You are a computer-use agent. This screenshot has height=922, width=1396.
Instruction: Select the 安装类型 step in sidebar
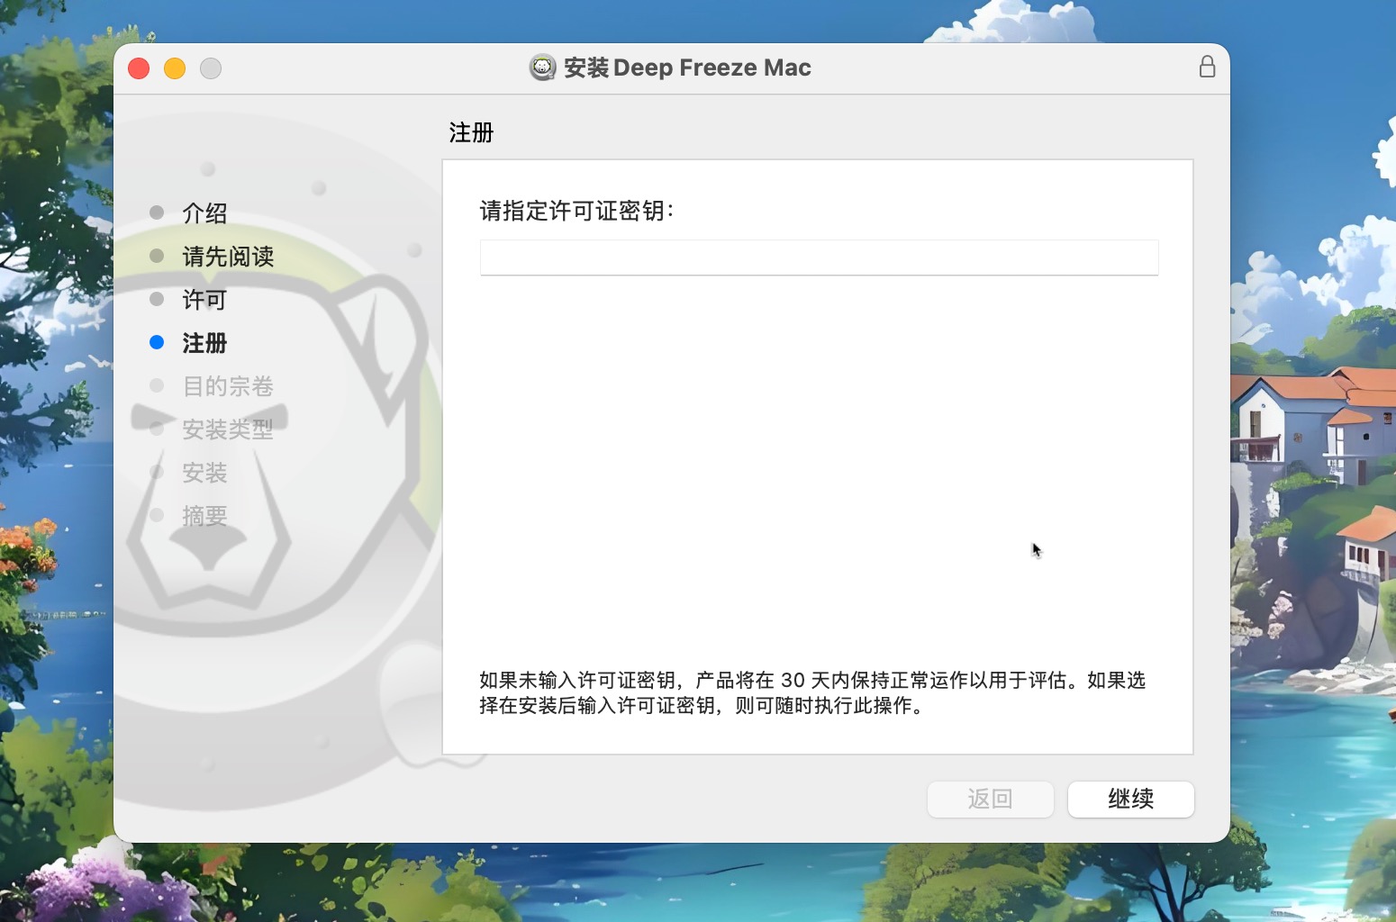pyautogui.click(x=228, y=429)
